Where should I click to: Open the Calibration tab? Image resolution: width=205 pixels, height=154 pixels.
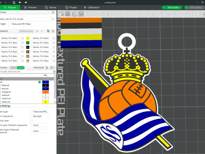(x=92, y=8)
